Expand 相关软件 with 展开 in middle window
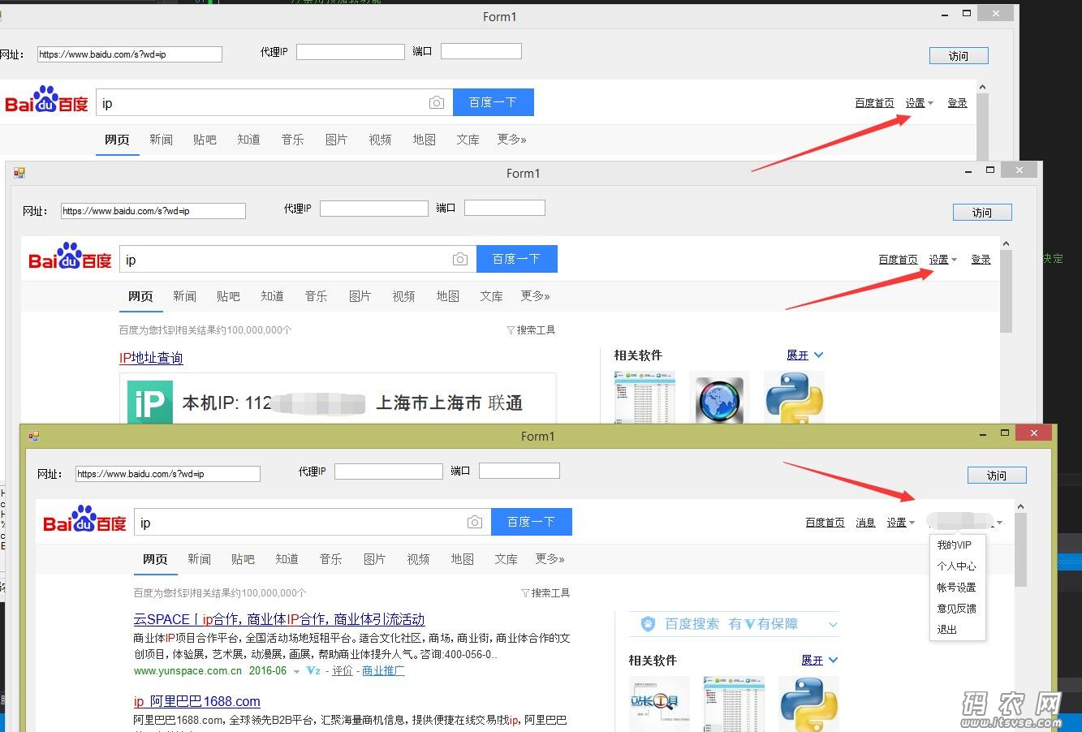 pyautogui.click(x=805, y=355)
